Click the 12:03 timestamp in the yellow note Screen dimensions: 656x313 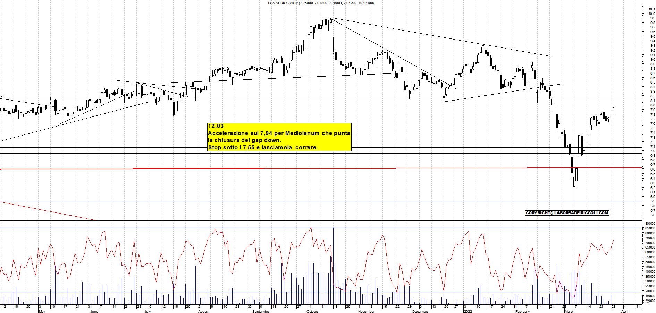[216, 126]
